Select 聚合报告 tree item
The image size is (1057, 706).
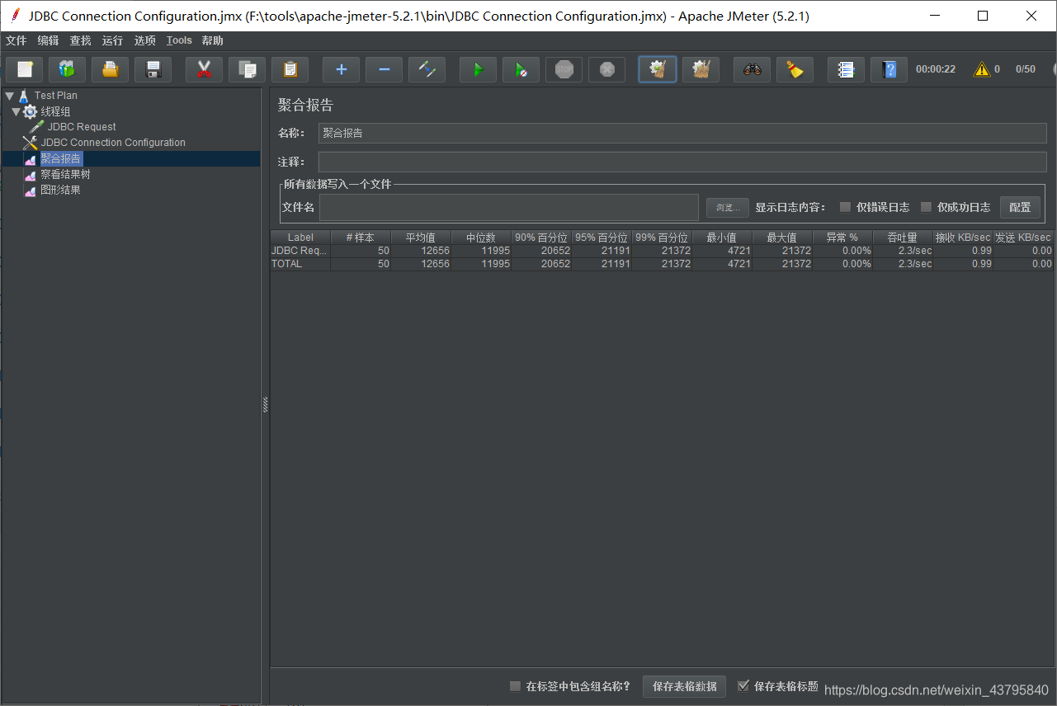61,159
